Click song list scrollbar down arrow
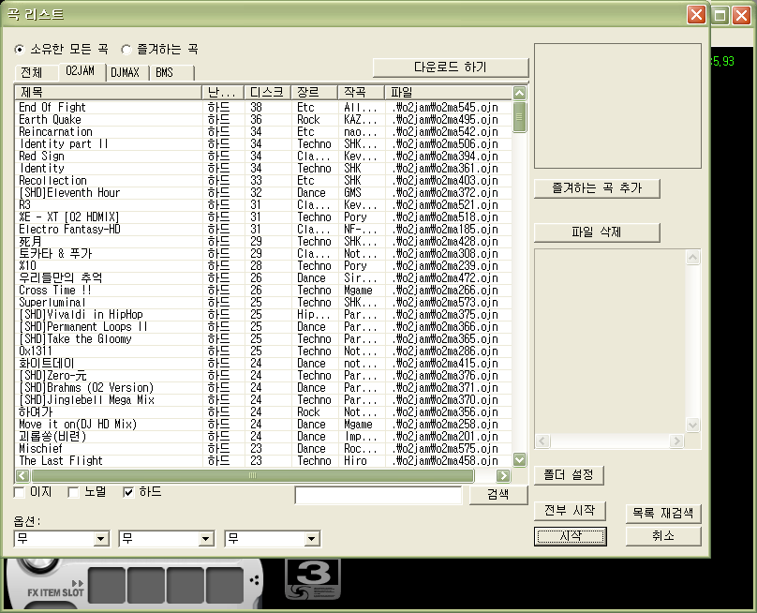 tap(520, 460)
